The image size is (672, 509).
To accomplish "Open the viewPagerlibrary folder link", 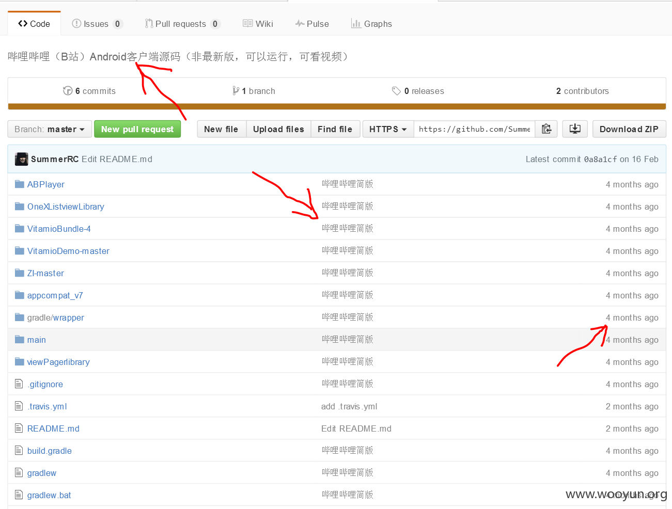I will pyautogui.click(x=58, y=362).
